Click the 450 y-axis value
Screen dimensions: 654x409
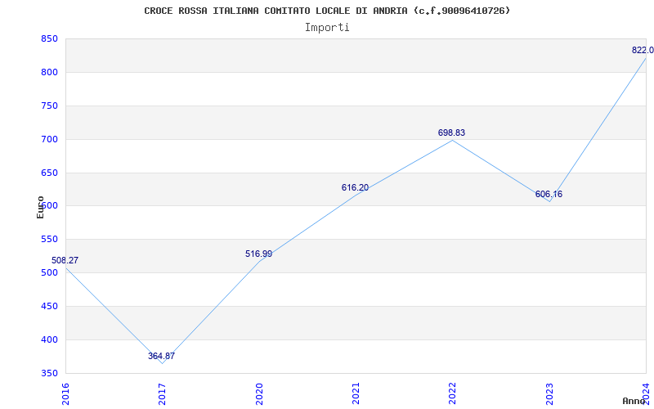click(49, 306)
